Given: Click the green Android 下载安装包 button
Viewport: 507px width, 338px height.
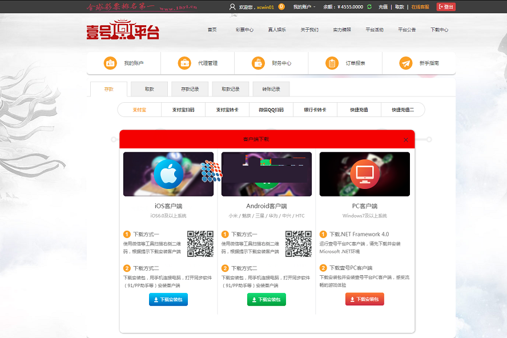Looking at the screenshot, I should [267, 299].
